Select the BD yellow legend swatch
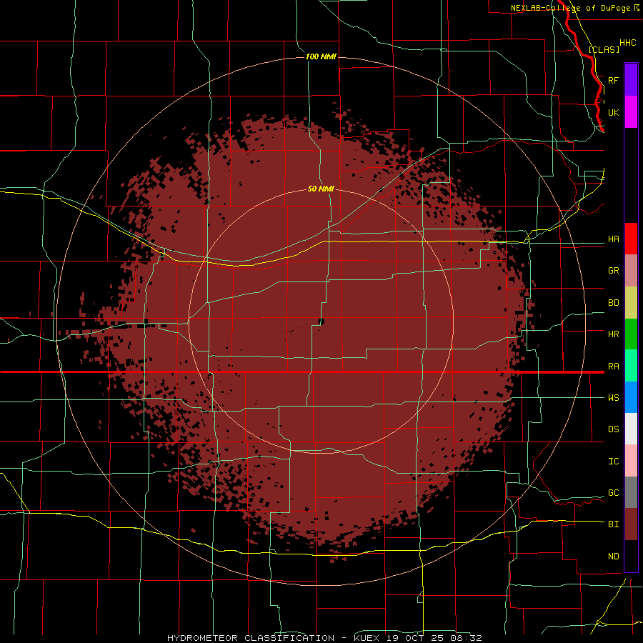 coord(631,303)
